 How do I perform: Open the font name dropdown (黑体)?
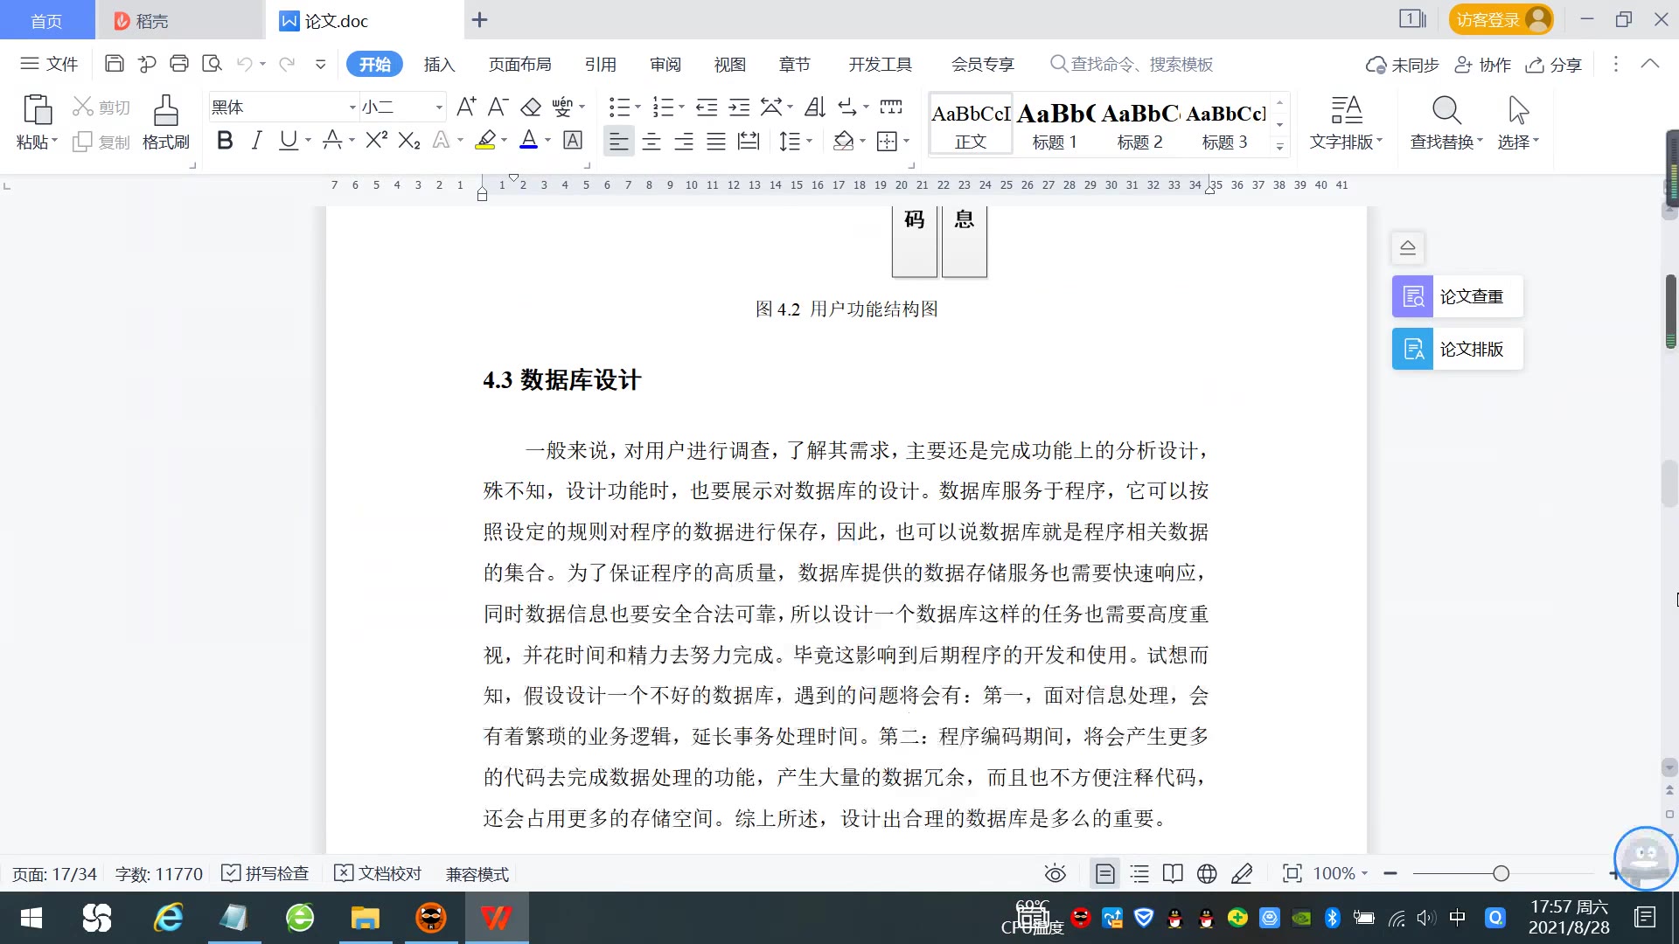point(352,108)
